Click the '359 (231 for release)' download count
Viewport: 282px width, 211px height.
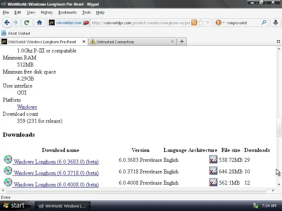[x=39, y=121]
